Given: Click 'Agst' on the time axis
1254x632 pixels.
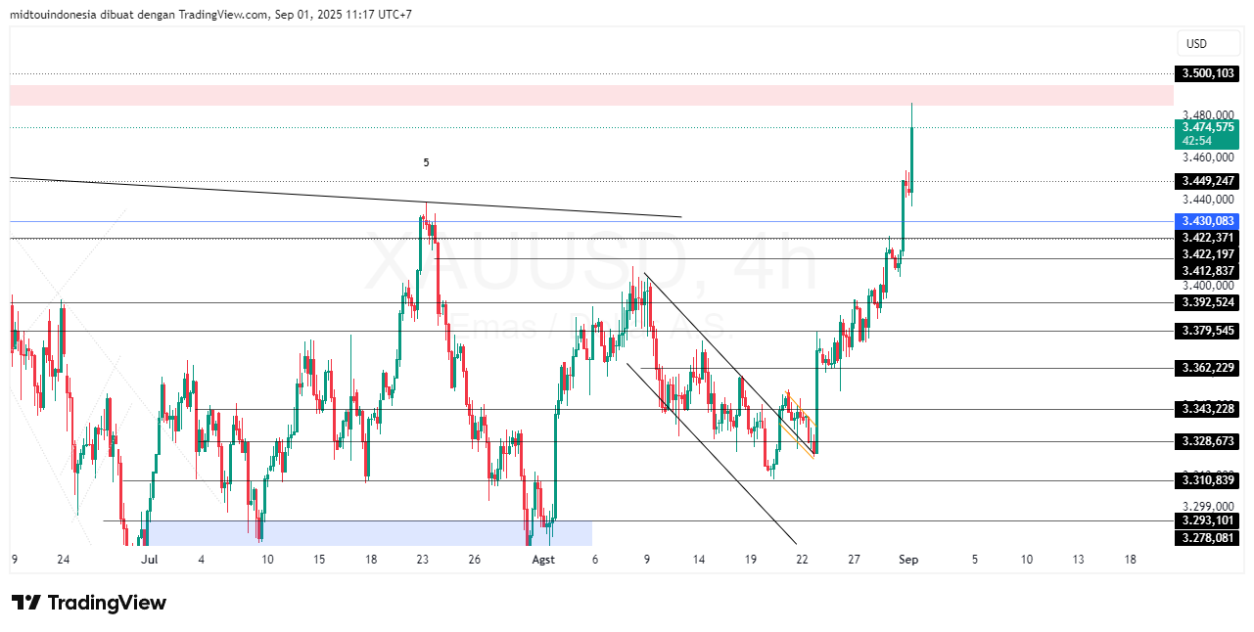Looking at the screenshot, I should pyautogui.click(x=543, y=560).
